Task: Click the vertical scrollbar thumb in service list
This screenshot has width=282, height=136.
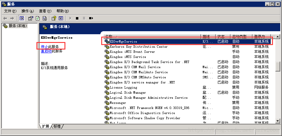Action: [278, 66]
